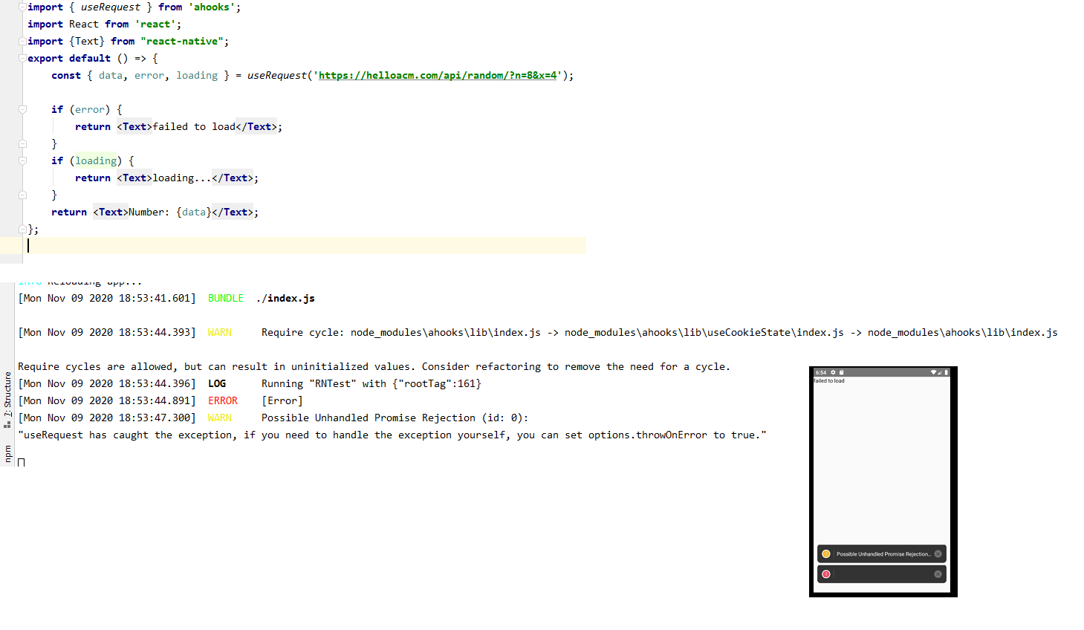Tap the SD card icon in emulator status bar
The image size is (1084, 630).
point(841,372)
